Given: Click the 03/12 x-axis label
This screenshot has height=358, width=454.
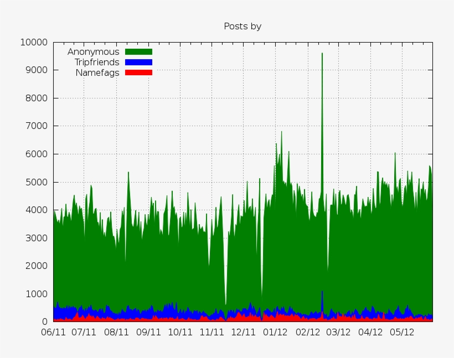Looking at the screenshot, I should (338, 332).
